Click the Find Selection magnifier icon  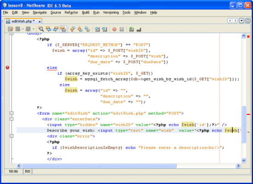pyautogui.click(x=41, y=29)
